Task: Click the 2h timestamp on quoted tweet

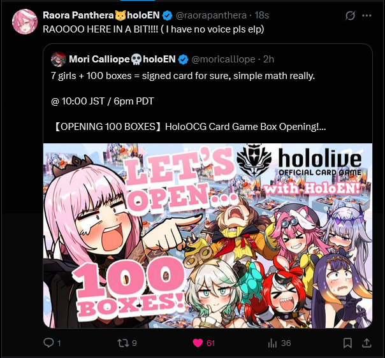Action: point(268,59)
